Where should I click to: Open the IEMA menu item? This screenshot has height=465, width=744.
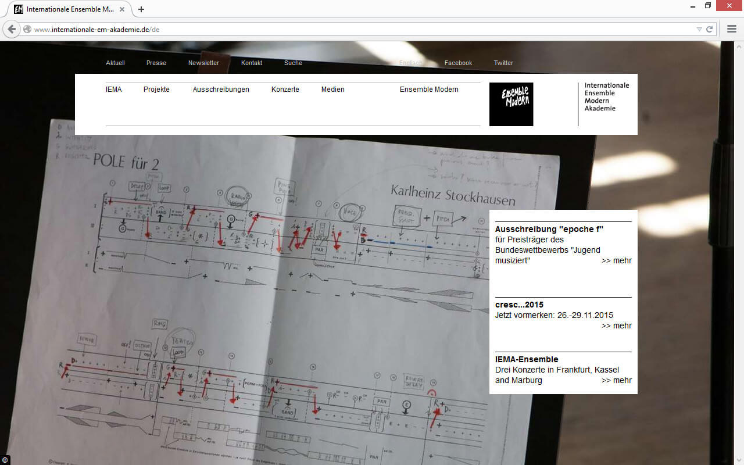[114, 90]
